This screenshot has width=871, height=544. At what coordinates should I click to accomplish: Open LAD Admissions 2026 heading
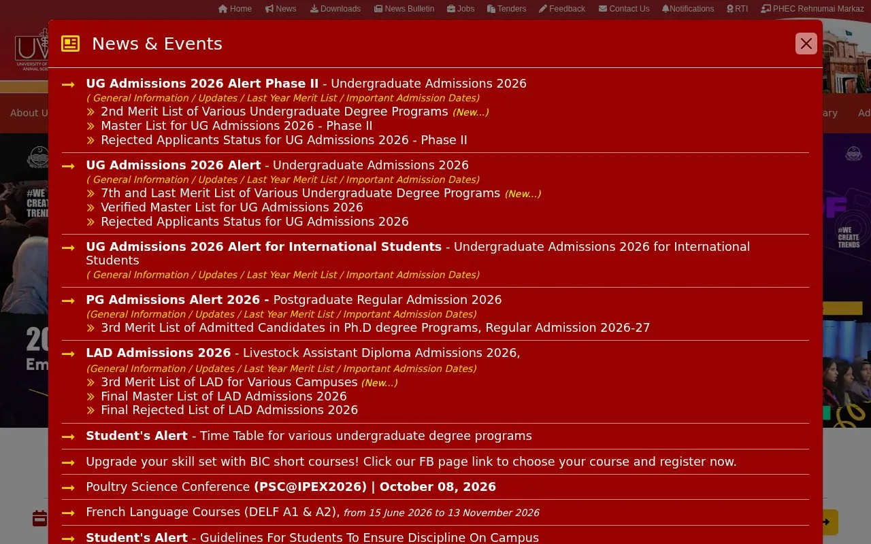point(158,353)
